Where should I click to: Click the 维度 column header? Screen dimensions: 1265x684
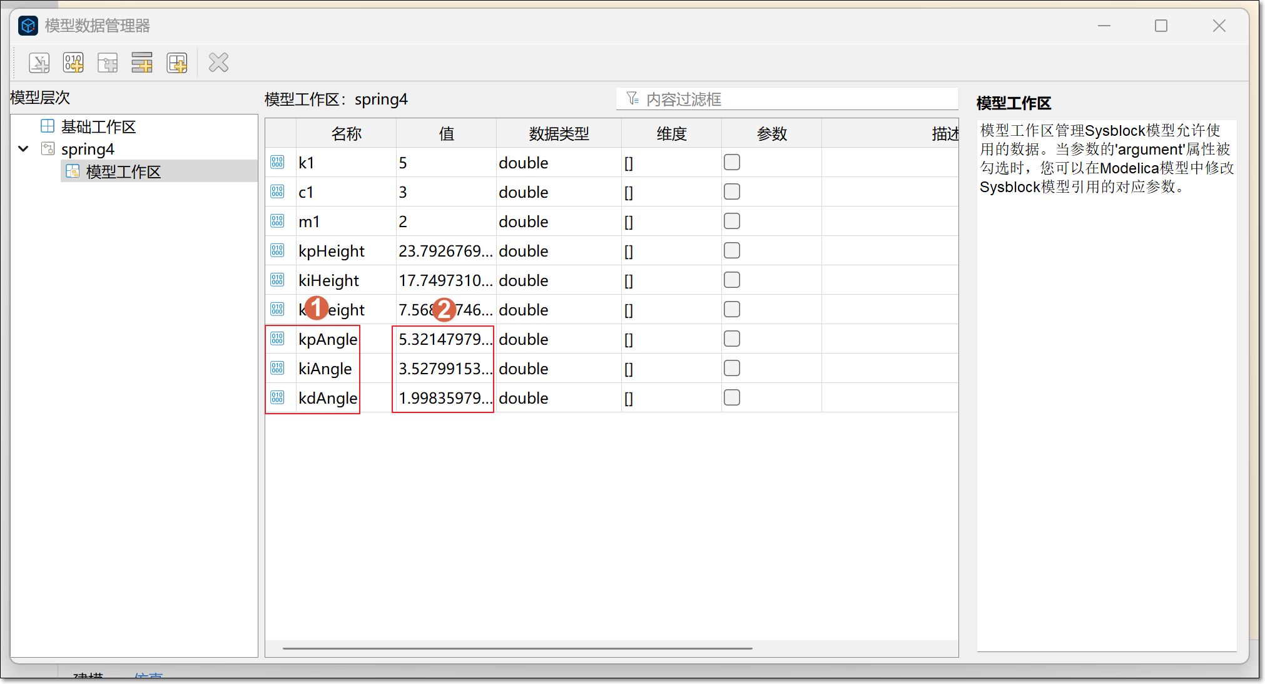[x=671, y=133]
